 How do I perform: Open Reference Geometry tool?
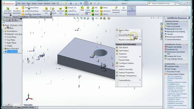click(116, 10)
